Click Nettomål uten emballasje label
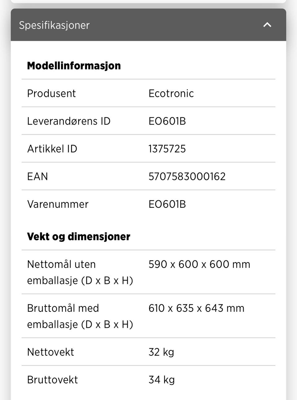The height and width of the screenshot is (400, 297). click(x=80, y=272)
